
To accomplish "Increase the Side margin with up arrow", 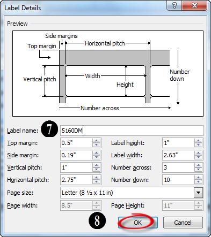I will click(97, 153).
